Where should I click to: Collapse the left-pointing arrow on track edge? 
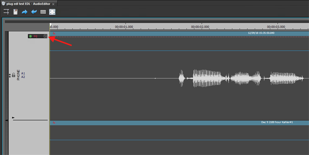(x=6, y=120)
